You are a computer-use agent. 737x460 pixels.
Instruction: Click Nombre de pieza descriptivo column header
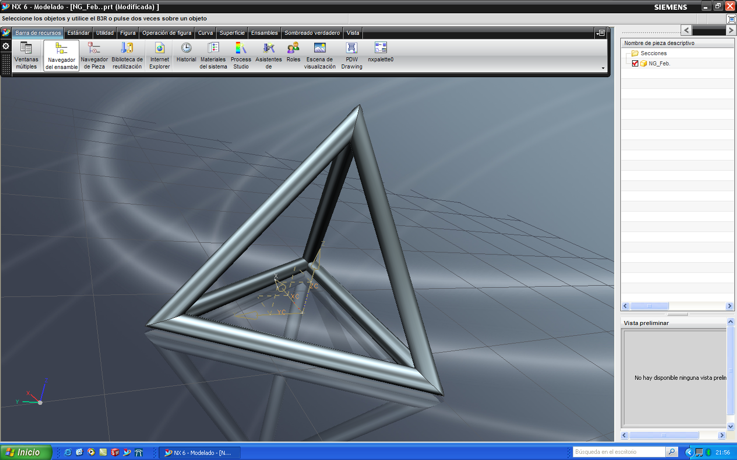(678, 43)
